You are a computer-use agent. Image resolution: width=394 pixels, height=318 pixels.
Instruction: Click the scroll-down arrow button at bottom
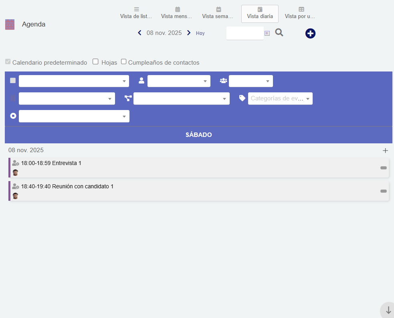pyautogui.click(x=388, y=310)
